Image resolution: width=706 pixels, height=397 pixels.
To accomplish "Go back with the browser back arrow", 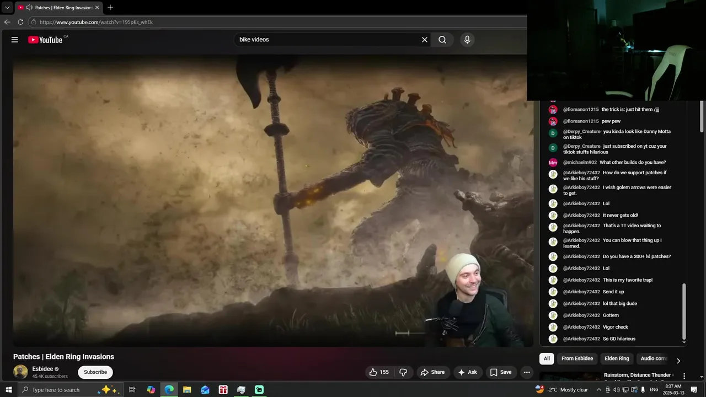I will point(7,22).
